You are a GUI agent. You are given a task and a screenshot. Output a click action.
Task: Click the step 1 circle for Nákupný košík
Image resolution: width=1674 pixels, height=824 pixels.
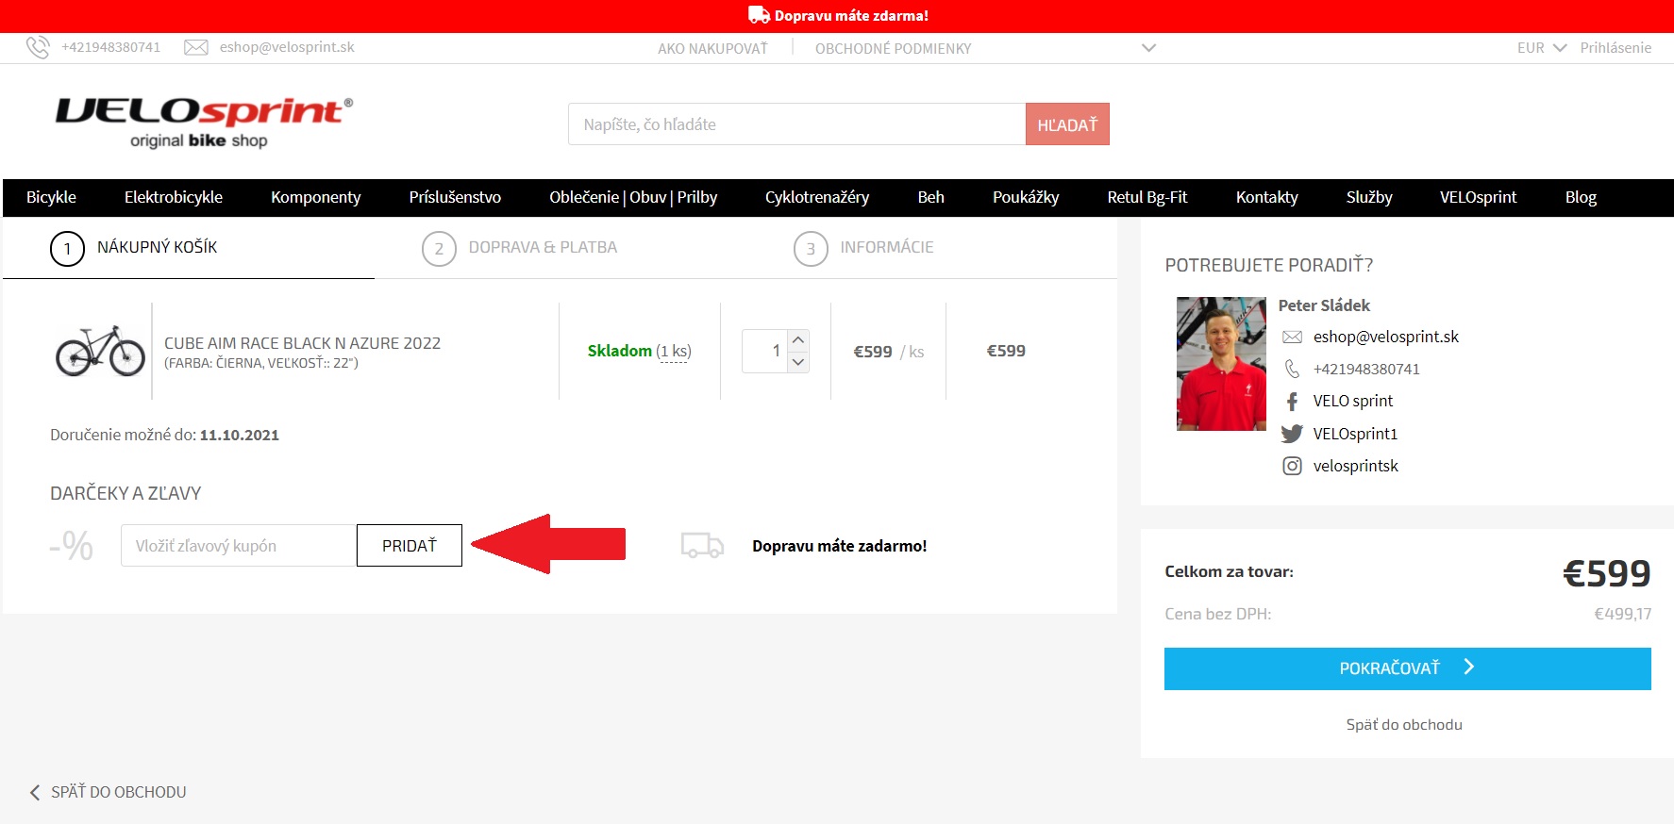[x=67, y=249]
